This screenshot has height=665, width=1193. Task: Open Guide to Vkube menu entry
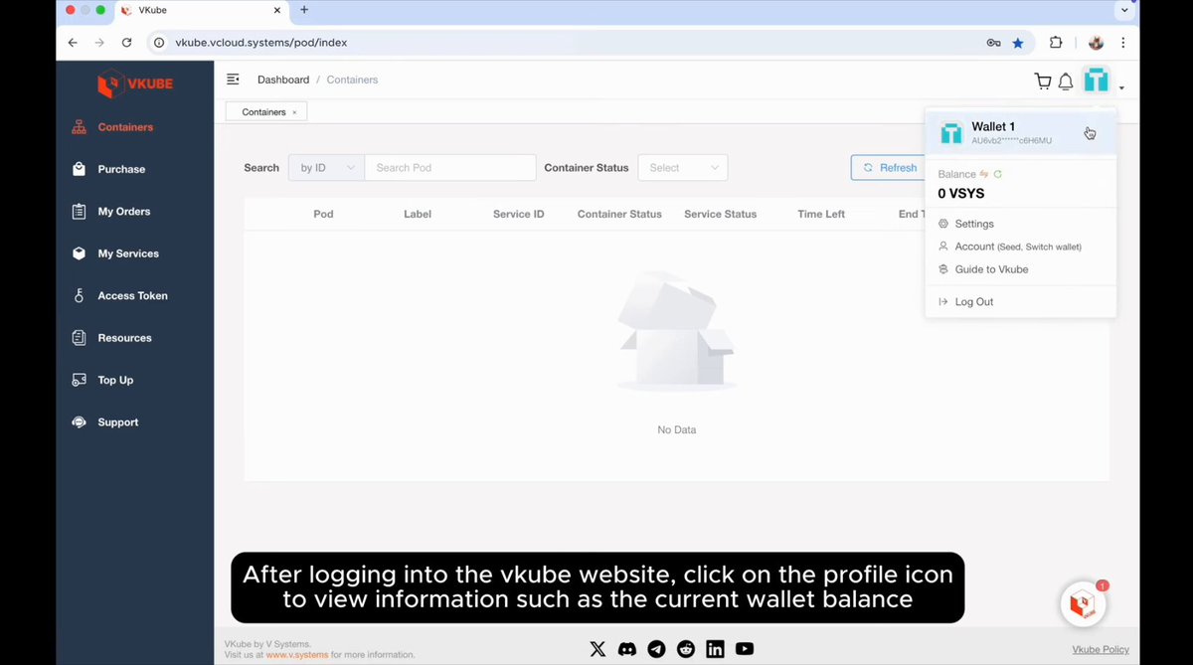click(x=991, y=269)
